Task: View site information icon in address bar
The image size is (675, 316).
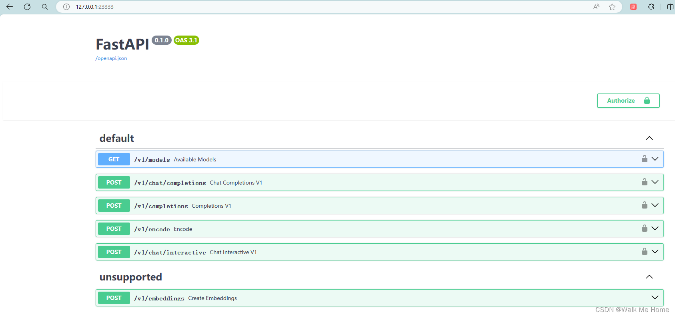Action: click(66, 7)
